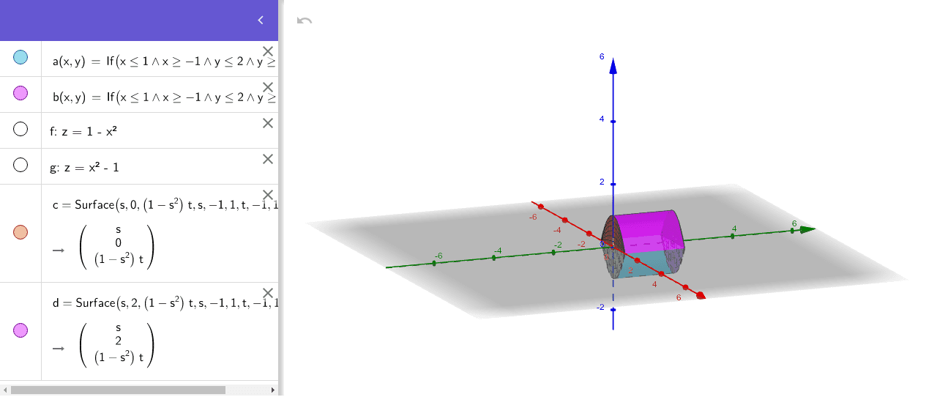The image size is (937, 397).
Task: Click the green axis label -6
Action: (x=438, y=255)
